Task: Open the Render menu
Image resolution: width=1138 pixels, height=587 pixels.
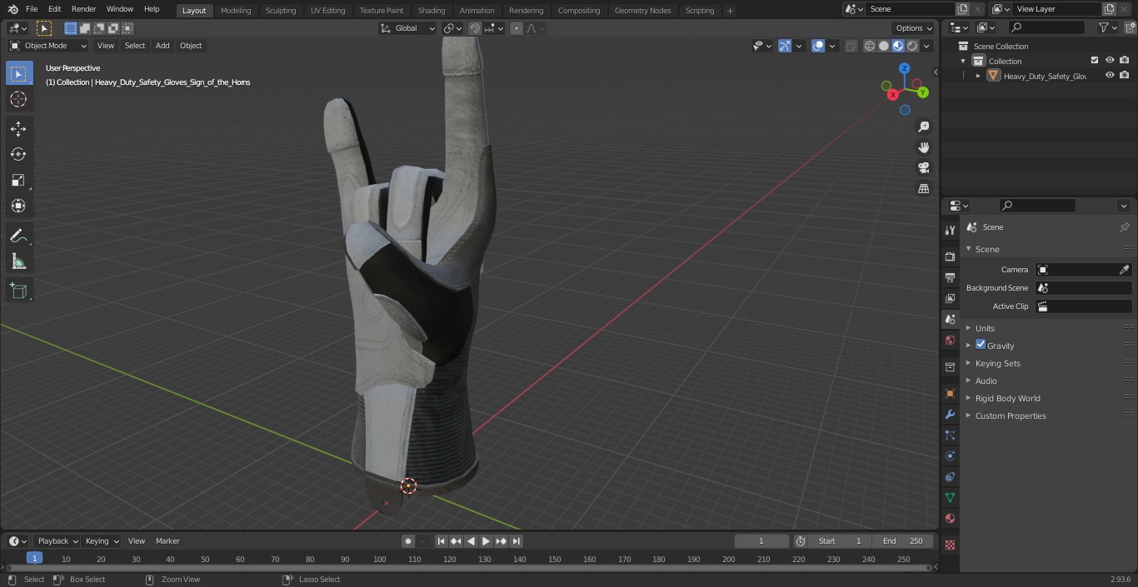Action: click(x=83, y=9)
